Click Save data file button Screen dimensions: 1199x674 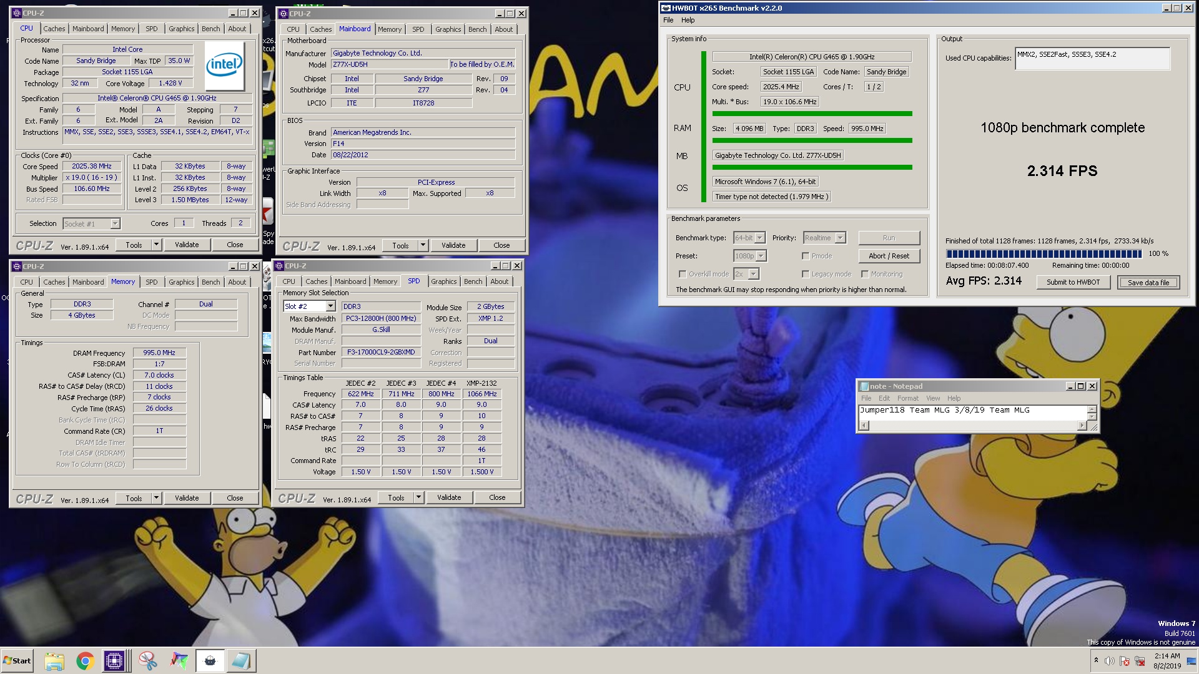[1148, 283]
